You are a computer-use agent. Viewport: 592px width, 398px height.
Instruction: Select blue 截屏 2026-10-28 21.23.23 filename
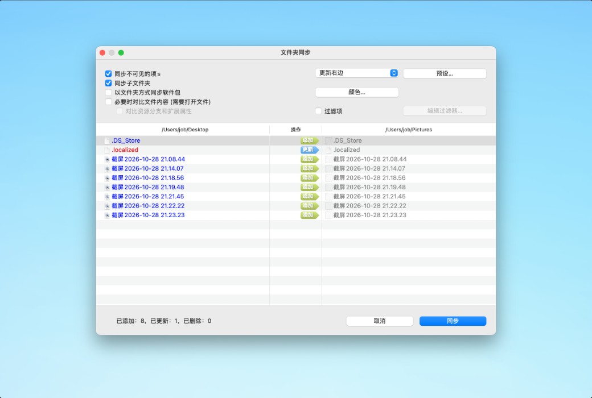tap(148, 215)
